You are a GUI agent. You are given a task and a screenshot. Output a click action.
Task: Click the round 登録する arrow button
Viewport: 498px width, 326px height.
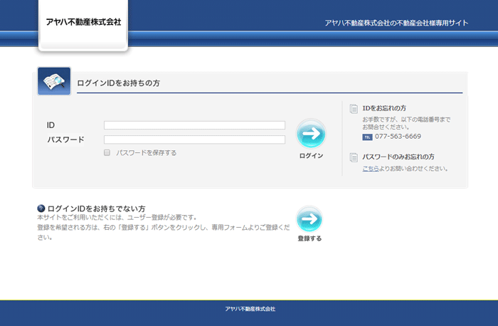tap(309, 219)
